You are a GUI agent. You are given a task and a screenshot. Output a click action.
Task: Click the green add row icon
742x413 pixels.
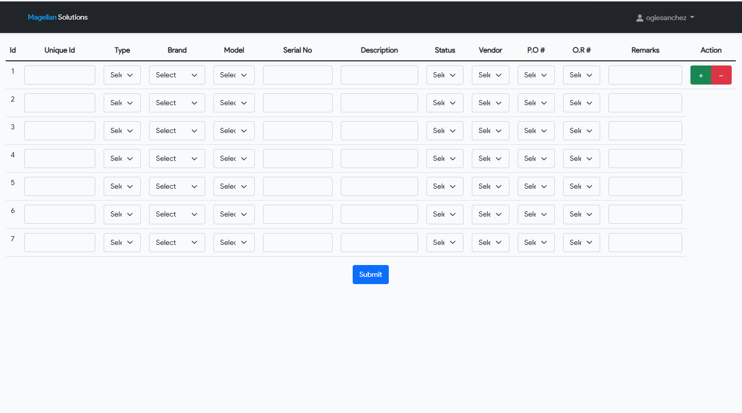[701, 75]
